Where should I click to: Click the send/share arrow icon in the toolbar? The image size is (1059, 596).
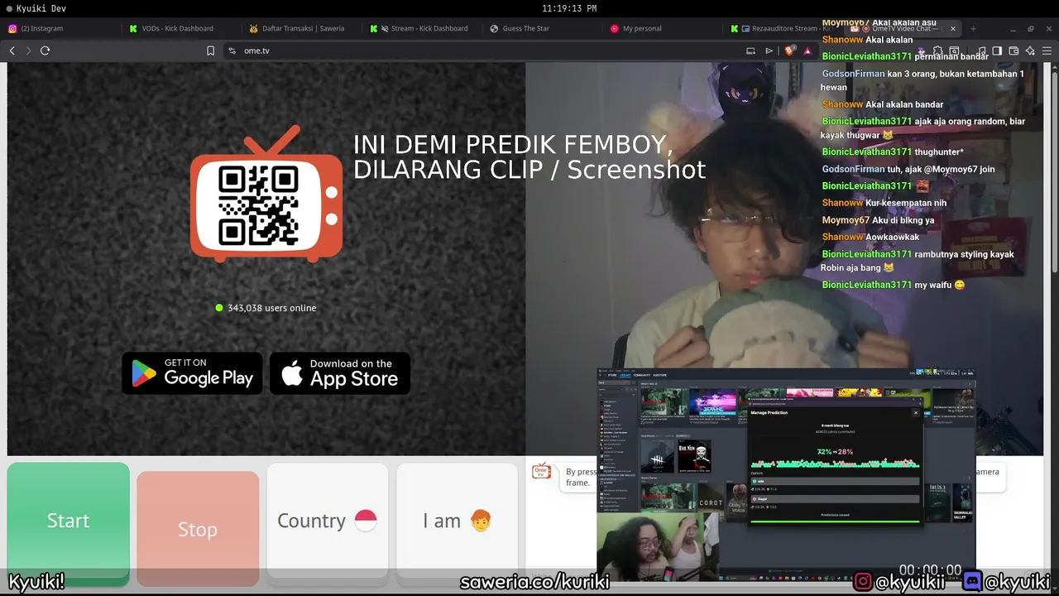click(x=769, y=50)
